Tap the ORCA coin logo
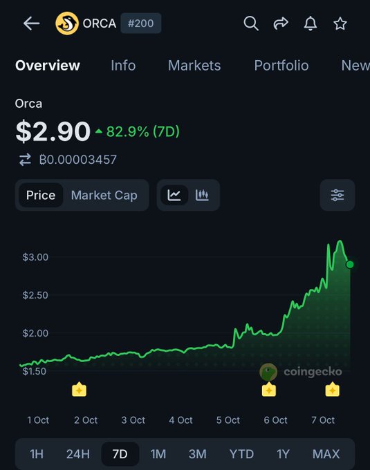 coord(67,23)
